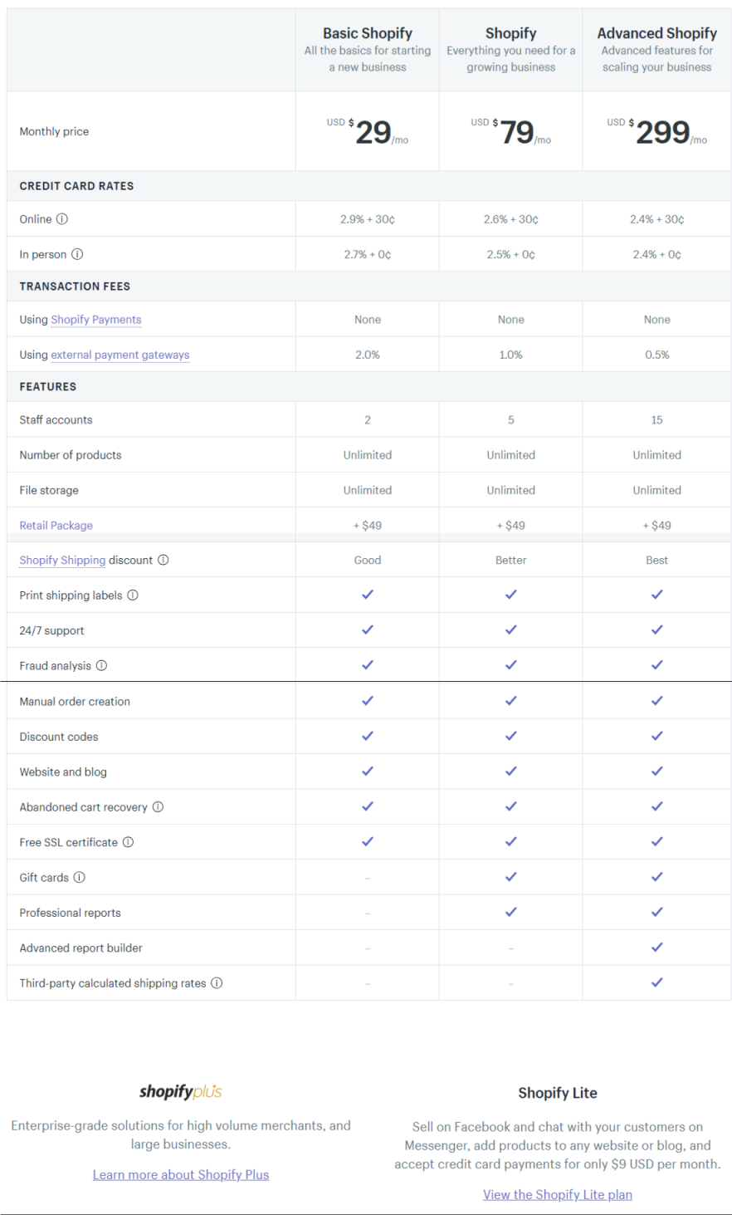Open the Shopify Shipping discount info tooltip

point(163,560)
